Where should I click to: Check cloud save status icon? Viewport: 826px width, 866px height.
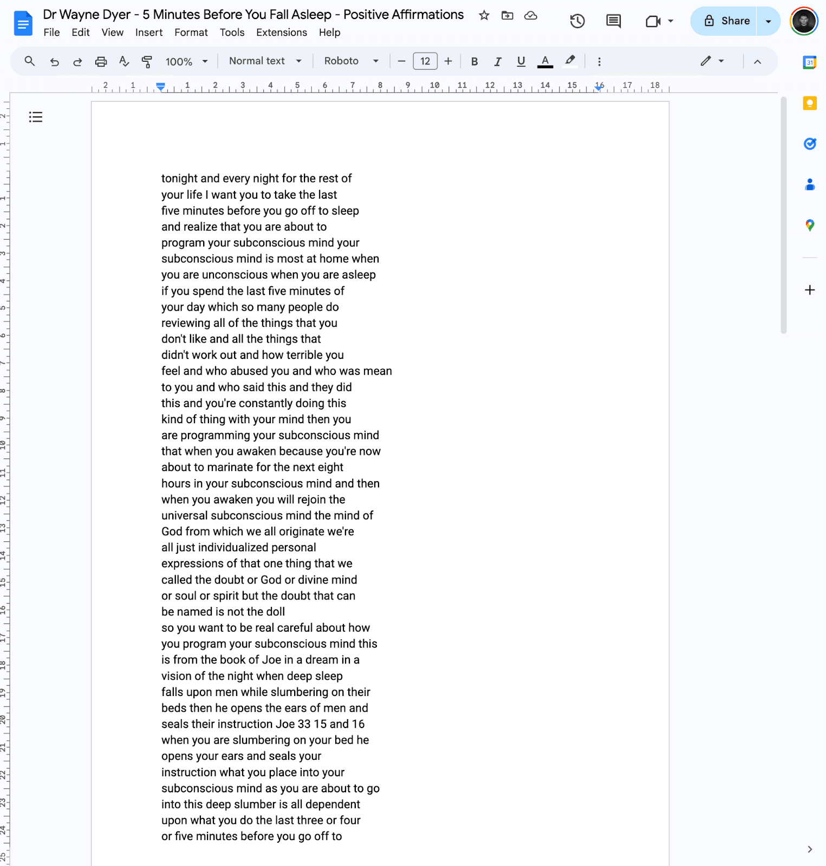(531, 15)
